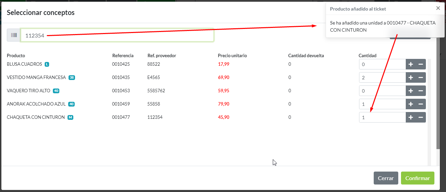The image size is (446, 192).
Task: Decrement ANORAK ACOLCHADO AZUL quantity
Action: 421,104
